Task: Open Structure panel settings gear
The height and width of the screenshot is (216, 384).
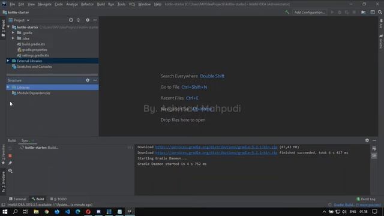Action: pos(88,80)
